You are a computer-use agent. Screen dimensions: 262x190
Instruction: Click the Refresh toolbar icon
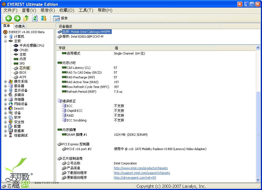(x=35, y=18)
